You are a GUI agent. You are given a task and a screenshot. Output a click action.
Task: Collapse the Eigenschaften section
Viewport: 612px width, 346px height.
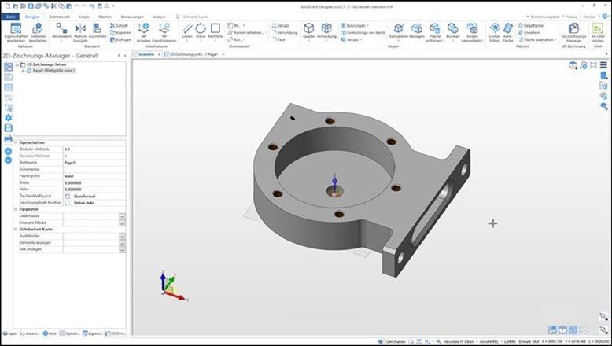[16, 143]
